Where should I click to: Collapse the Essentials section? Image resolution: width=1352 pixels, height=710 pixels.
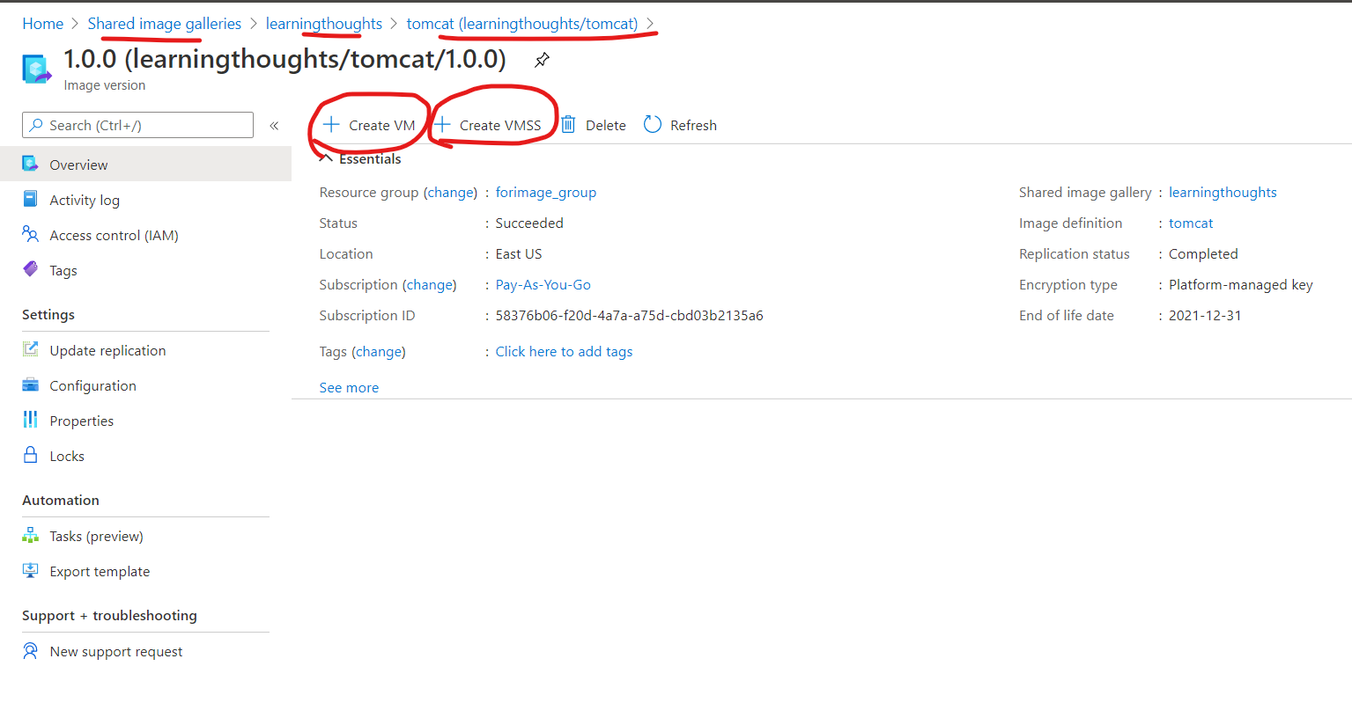pyautogui.click(x=326, y=159)
